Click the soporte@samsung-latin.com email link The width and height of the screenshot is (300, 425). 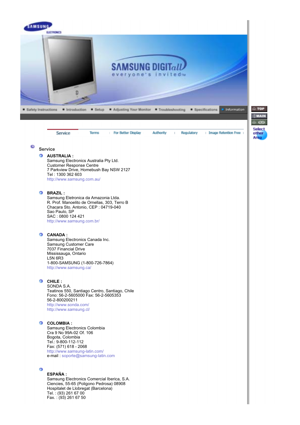pos(88,356)
